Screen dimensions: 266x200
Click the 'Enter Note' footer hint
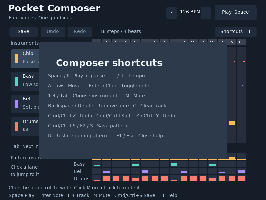point(51,196)
